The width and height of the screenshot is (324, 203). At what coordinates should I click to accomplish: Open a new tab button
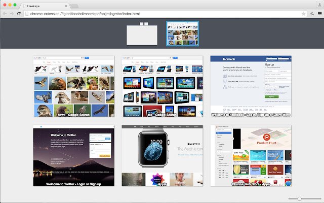(74, 6)
